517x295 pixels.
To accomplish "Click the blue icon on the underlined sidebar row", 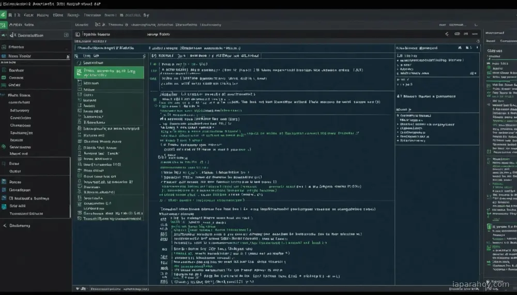I will pos(4,56).
